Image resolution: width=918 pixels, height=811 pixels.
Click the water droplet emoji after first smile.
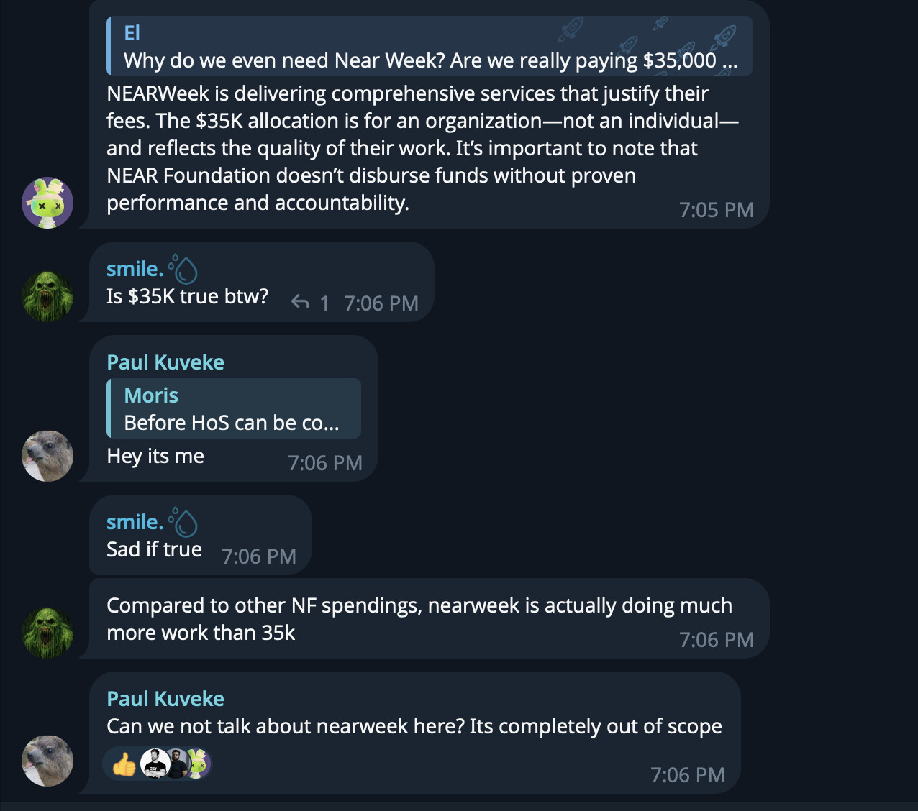point(183,269)
